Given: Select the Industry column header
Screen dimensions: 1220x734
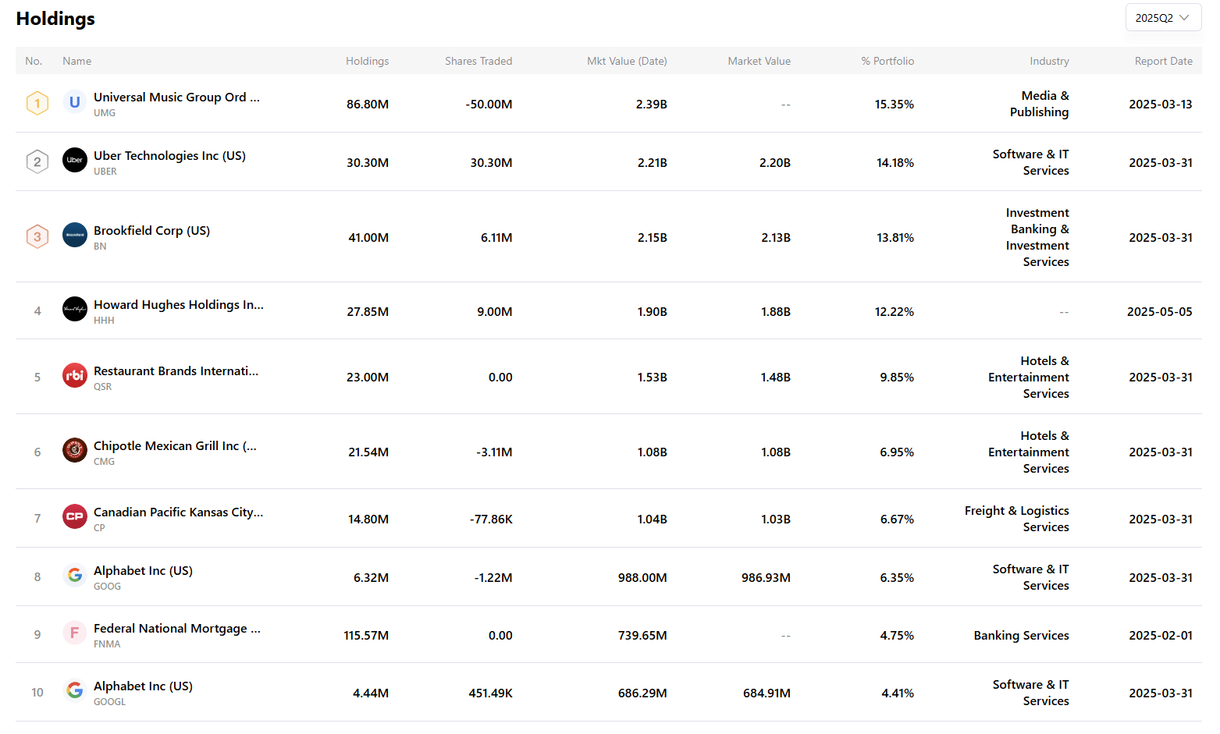Looking at the screenshot, I should 1049,61.
